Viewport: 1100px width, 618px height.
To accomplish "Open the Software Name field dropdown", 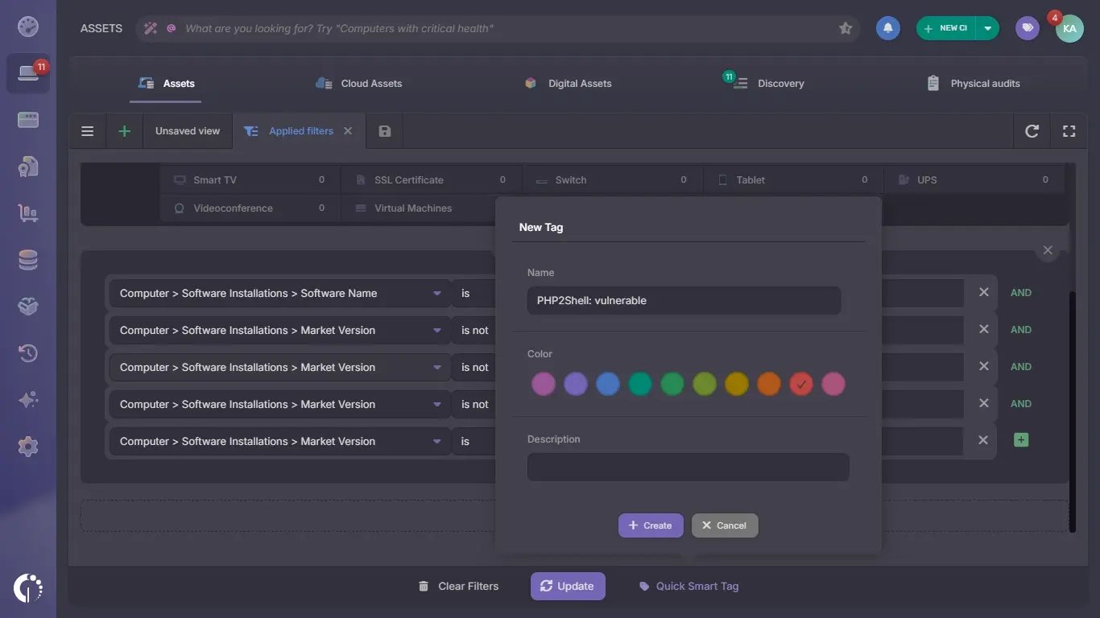I will [279, 294].
